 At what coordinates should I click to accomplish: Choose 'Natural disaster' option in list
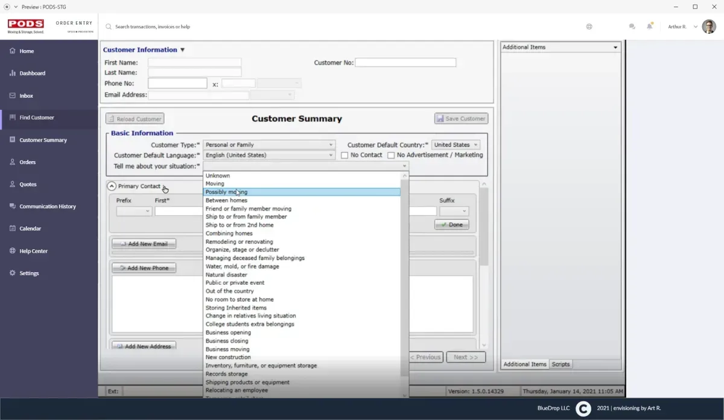point(226,275)
